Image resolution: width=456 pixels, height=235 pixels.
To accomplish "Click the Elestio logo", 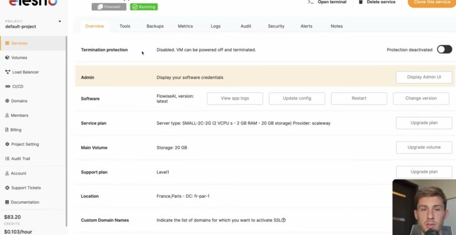I will (33, 3).
